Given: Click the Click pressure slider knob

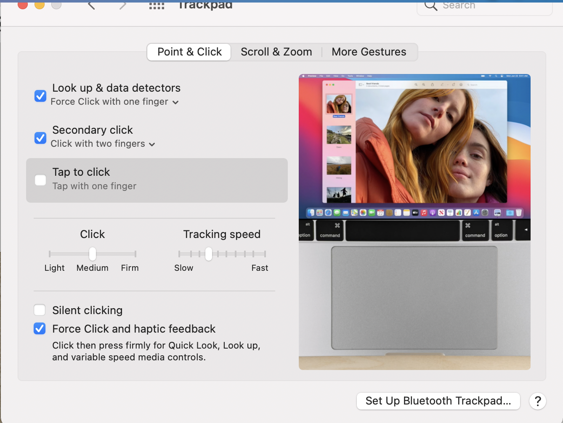Looking at the screenshot, I should 93,254.
